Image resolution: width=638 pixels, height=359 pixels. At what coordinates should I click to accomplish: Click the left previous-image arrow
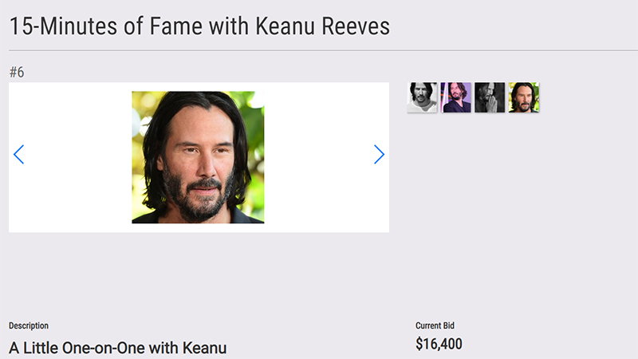[x=19, y=155]
